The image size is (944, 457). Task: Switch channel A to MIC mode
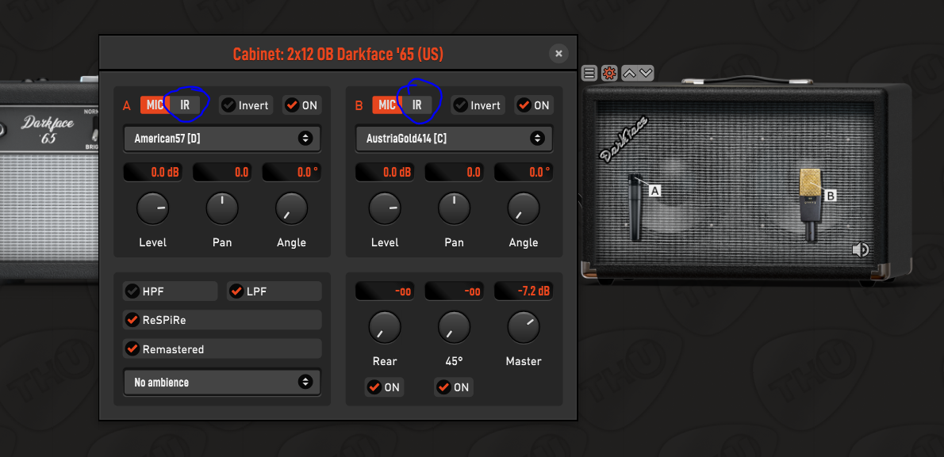tap(155, 105)
